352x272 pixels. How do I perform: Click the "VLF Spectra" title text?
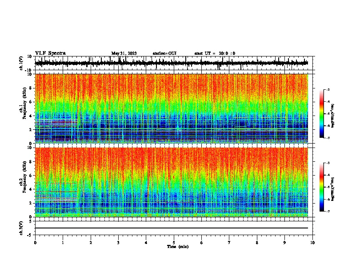pyautogui.click(x=50, y=53)
